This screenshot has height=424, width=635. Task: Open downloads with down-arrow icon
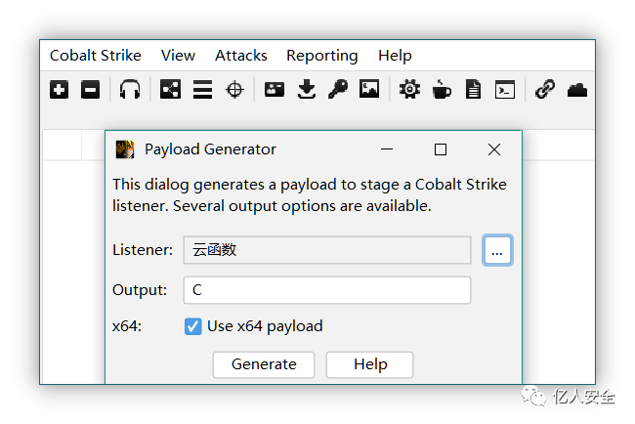(x=307, y=89)
